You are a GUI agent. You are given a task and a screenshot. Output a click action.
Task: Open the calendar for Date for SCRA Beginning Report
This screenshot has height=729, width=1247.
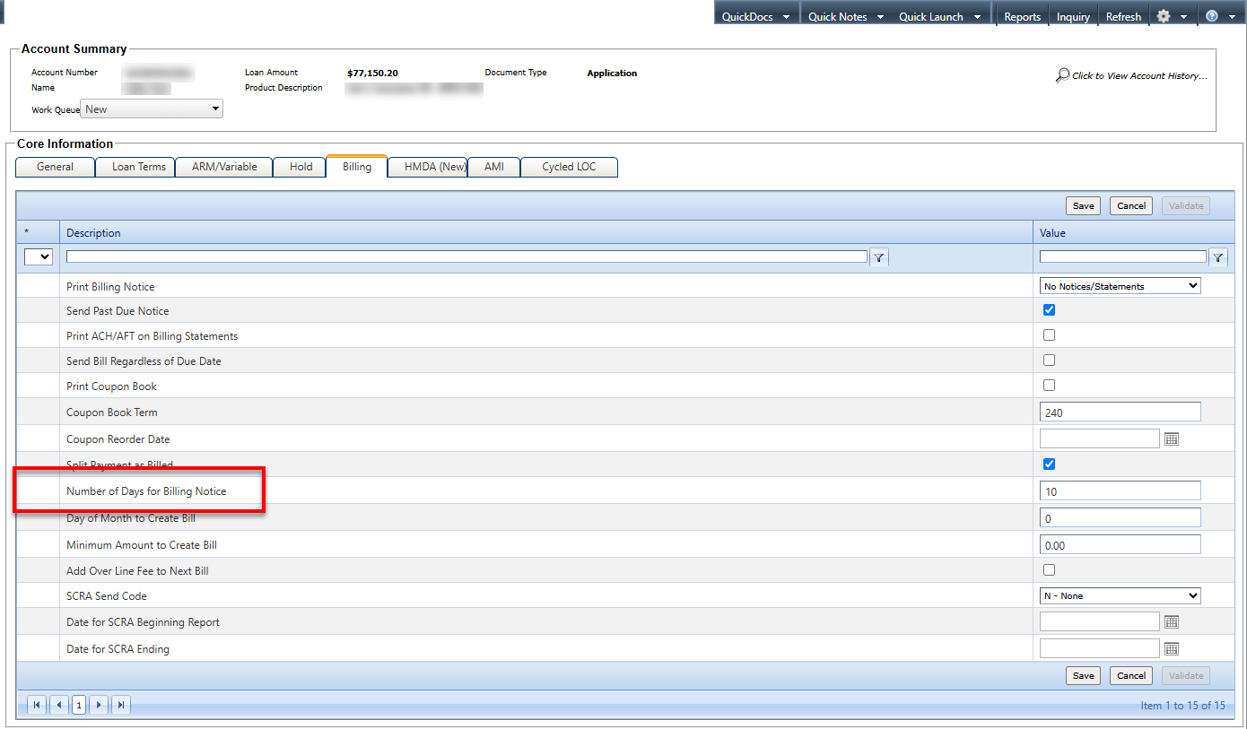(x=1172, y=621)
